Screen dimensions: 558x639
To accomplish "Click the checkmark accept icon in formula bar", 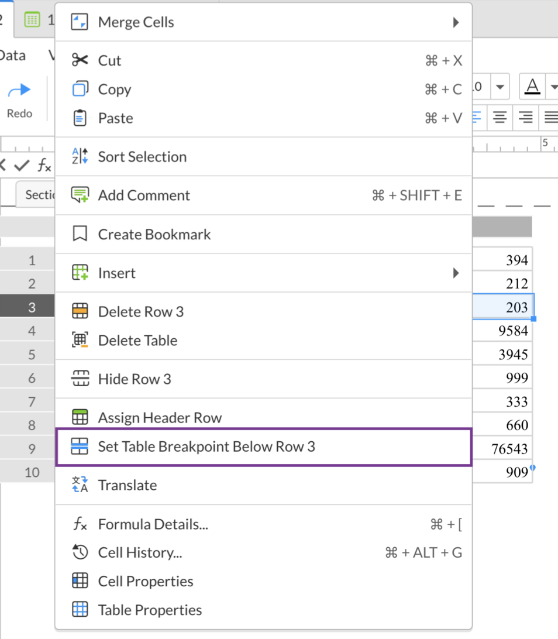I will (x=22, y=166).
